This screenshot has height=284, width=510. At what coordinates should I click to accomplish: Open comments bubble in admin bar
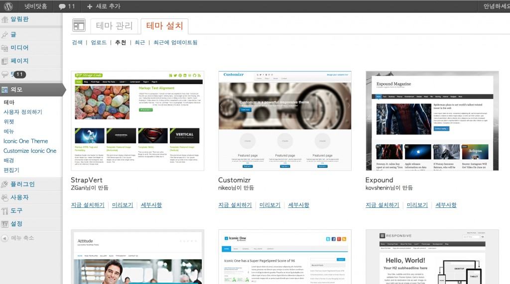point(66,6)
